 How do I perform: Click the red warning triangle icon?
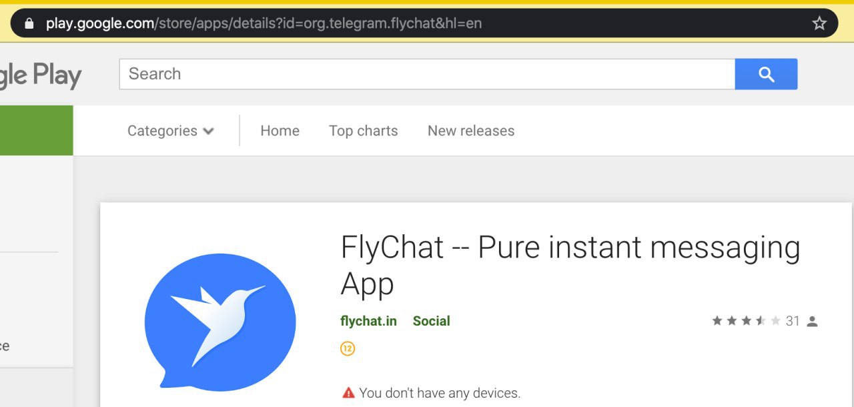tap(348, 393)
